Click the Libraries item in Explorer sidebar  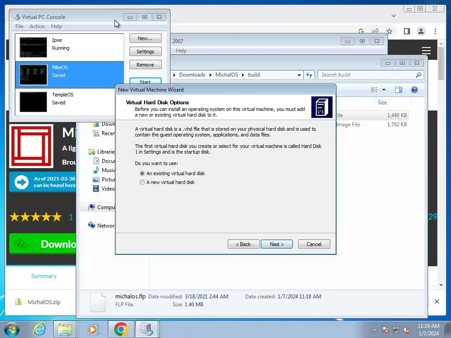(101, 151)
